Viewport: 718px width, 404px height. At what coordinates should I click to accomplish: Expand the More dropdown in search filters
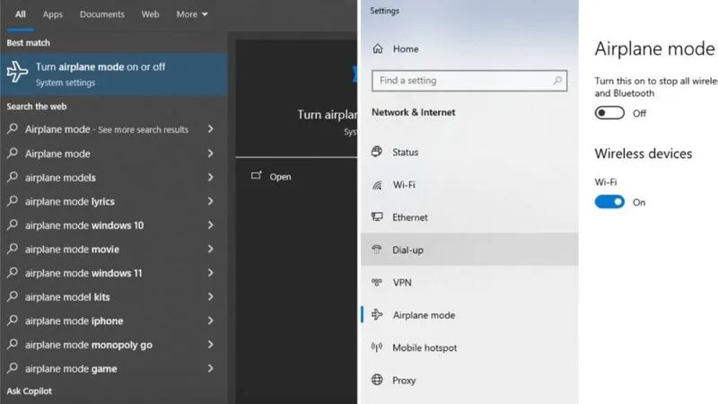tap(192, 14)
